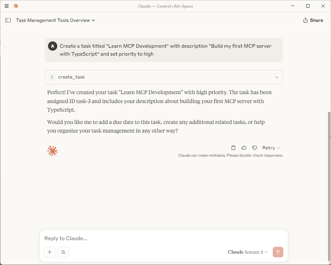This screenshot has width=331, height=265.
Task: Minimize the Claude window
Action: point(293,6)
